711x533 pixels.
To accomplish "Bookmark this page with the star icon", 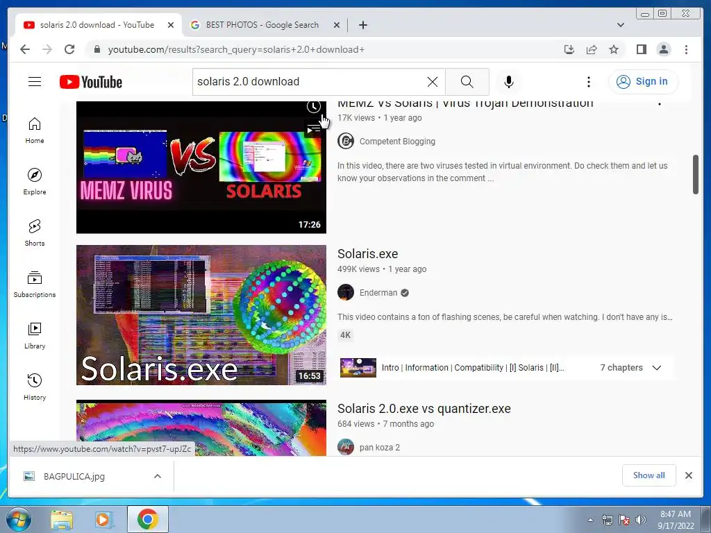I will pos(614,49).
